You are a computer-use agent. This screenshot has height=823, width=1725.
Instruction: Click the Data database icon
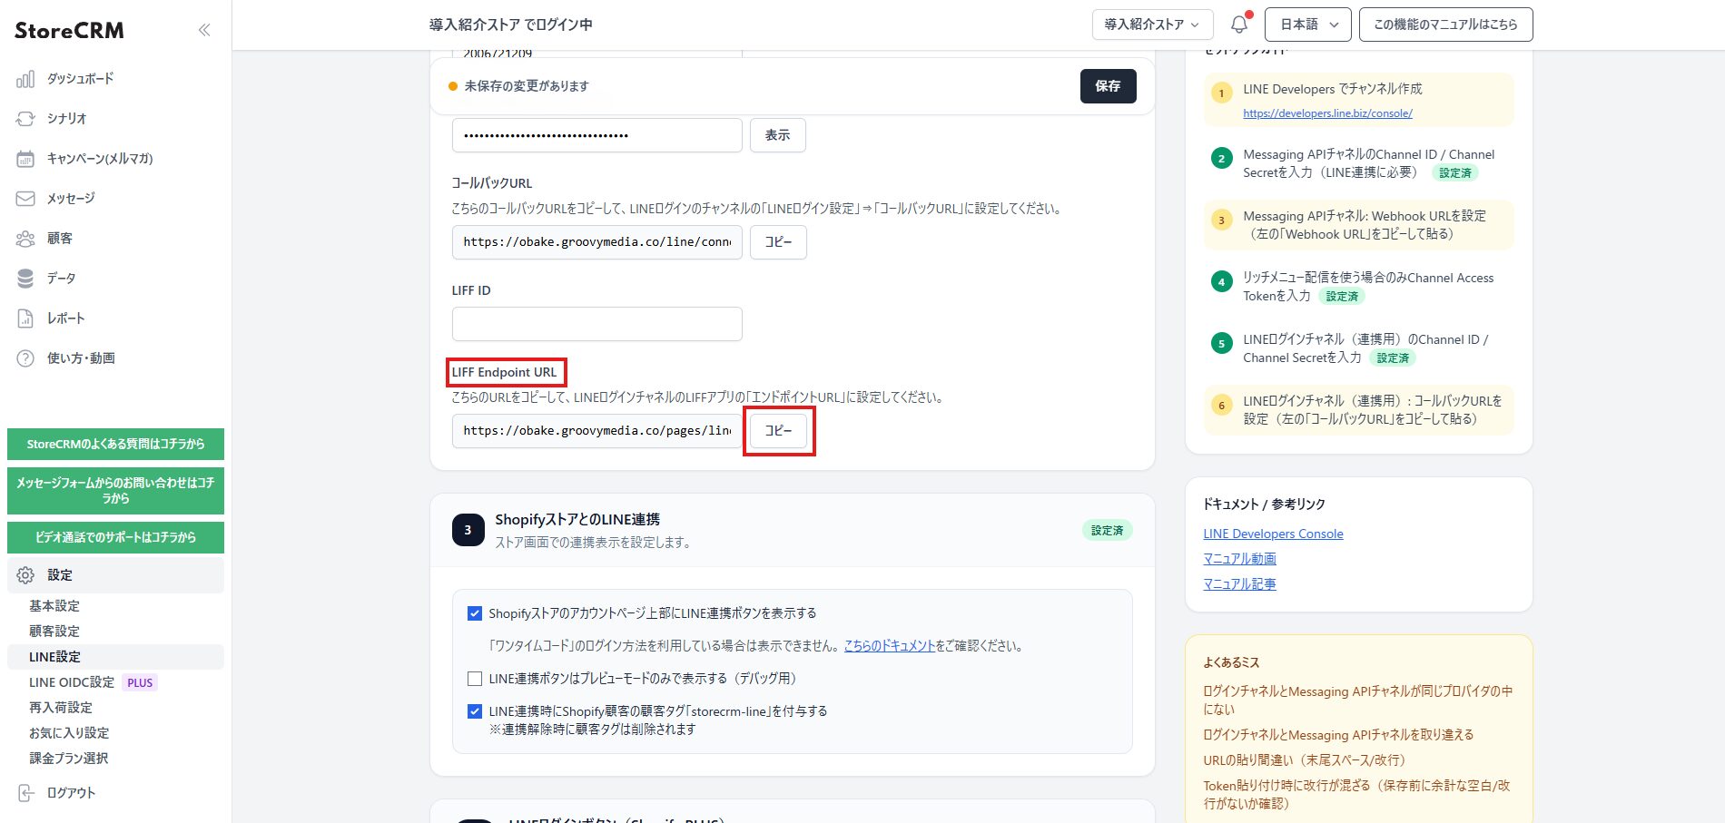[25, 279]
